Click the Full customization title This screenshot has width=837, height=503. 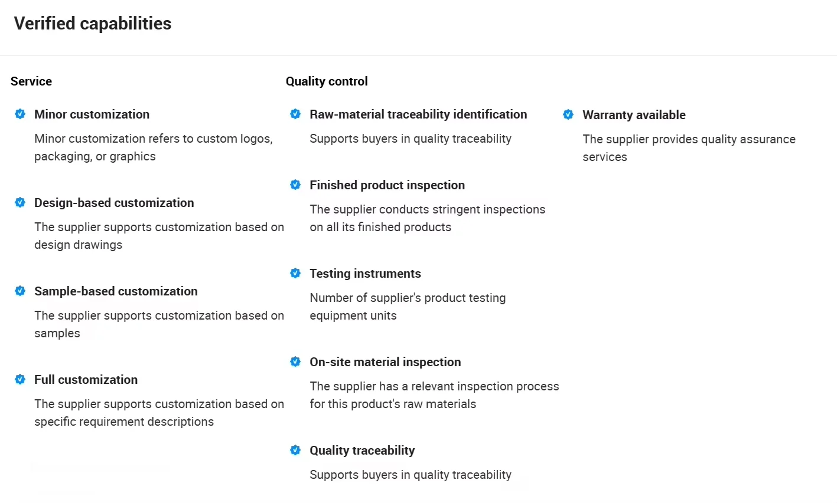pyautogui.click(x=86, y=380)
